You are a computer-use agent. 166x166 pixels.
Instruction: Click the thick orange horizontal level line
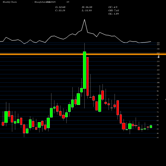(83, 54)
